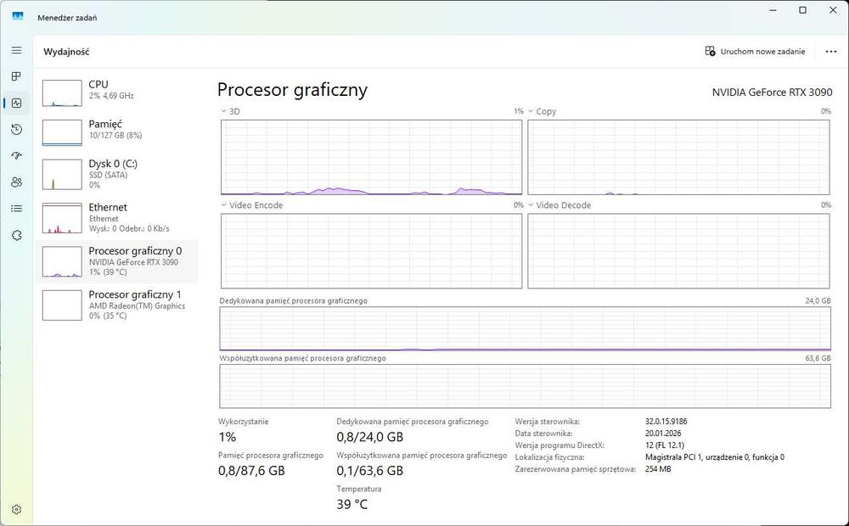Click the Video Decode graph
This screenshot has width=849, height=526.
point(678,251)
